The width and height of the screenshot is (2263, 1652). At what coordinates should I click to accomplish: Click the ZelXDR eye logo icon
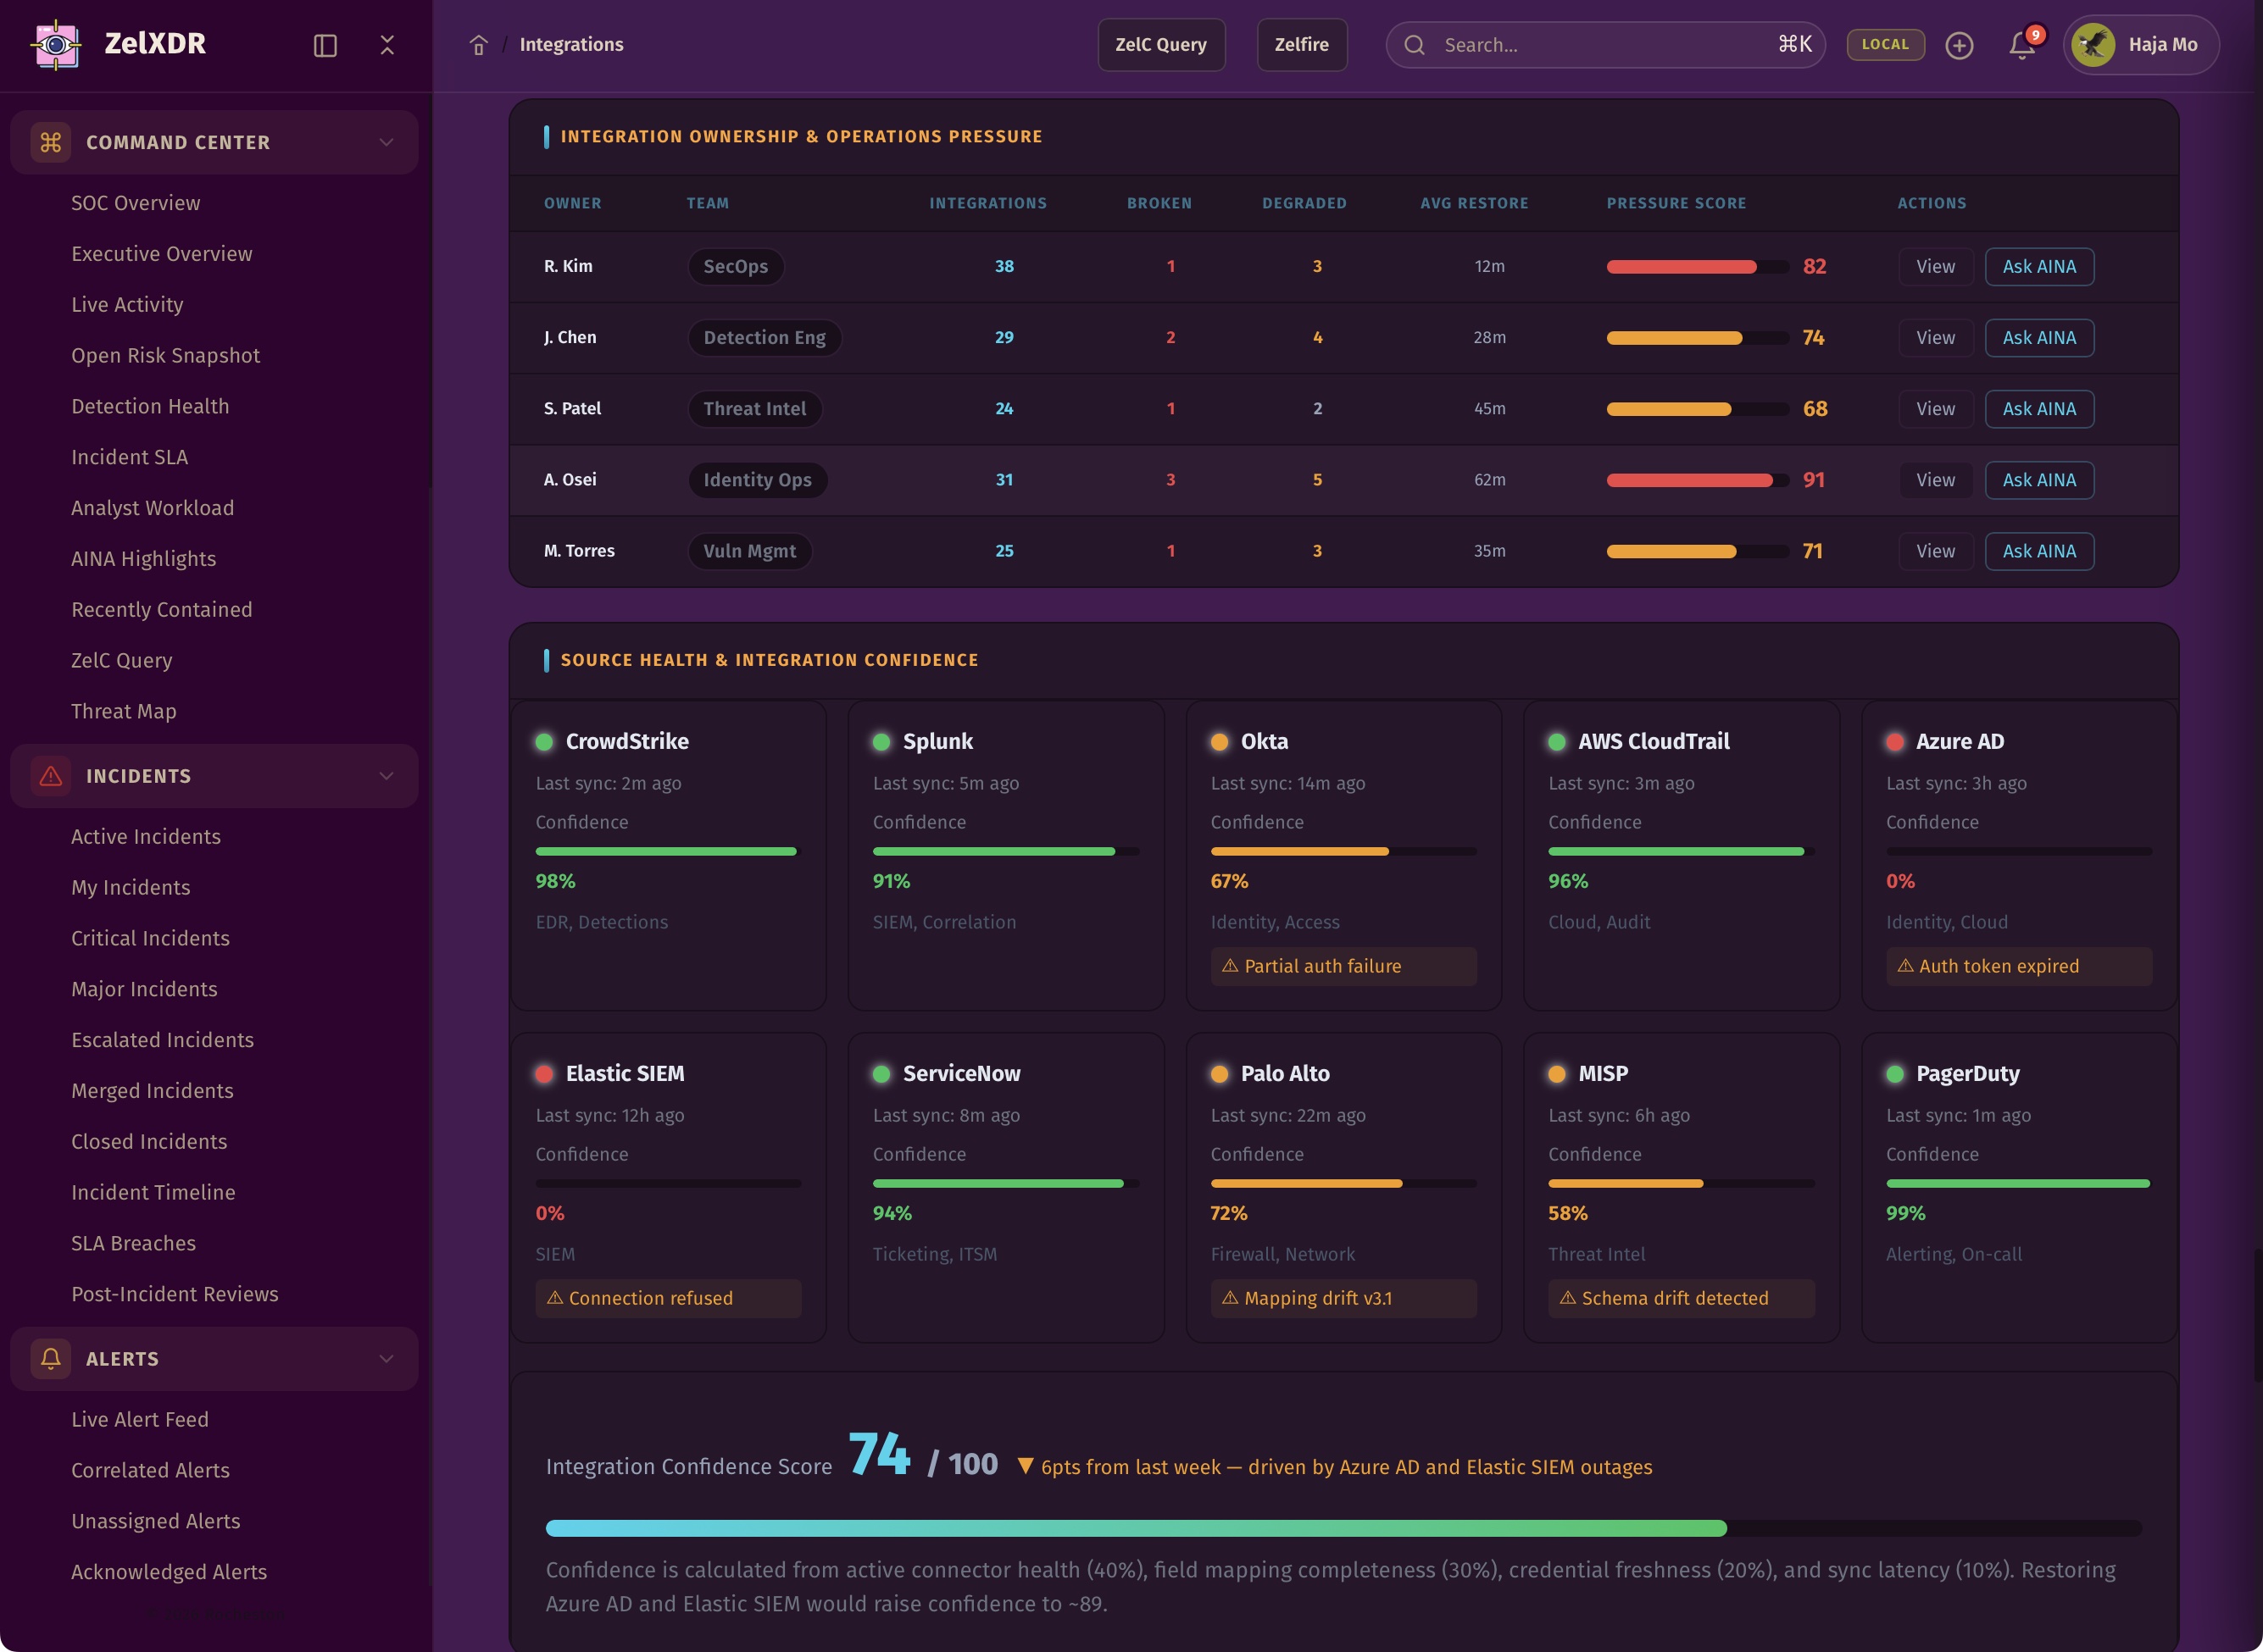pos(56,44)
